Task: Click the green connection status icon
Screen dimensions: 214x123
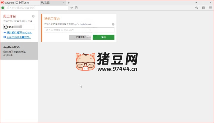Action: 3,8
